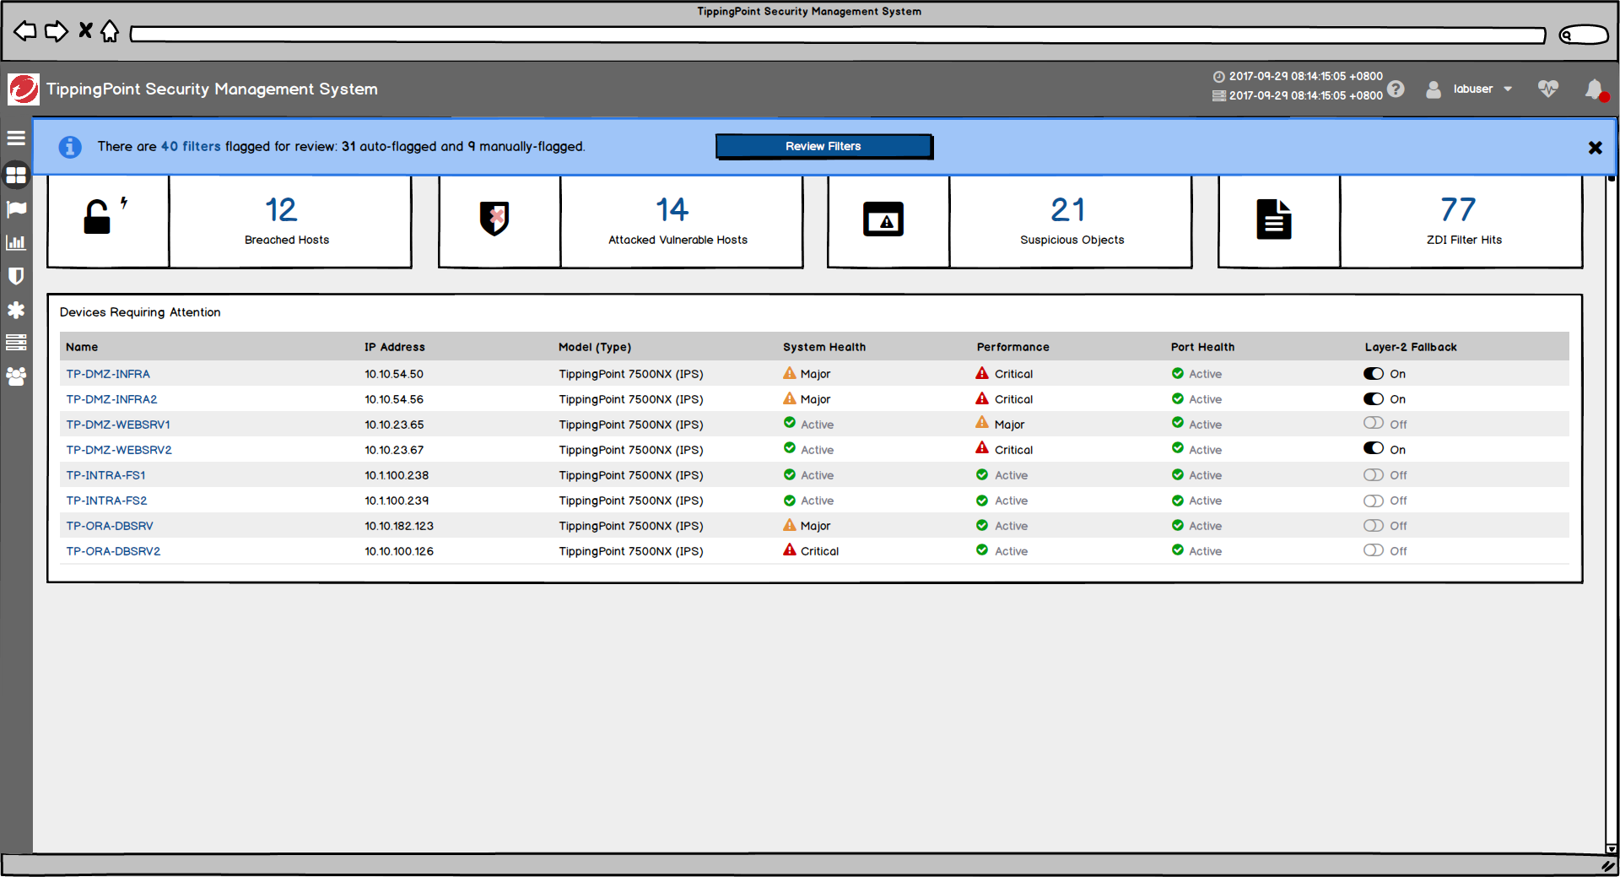Go to the browser home icon
Image resolution: width=1620 pixels, height=877 pixels.
[110, 31]
